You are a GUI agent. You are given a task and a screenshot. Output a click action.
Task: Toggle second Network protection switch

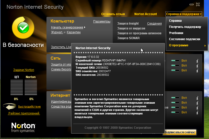tap(175, 66)
